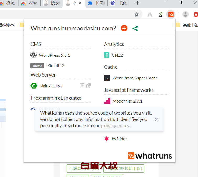The image size is (198, 177).
Task: Click the bxSlider text label
Action: (119, 139)
